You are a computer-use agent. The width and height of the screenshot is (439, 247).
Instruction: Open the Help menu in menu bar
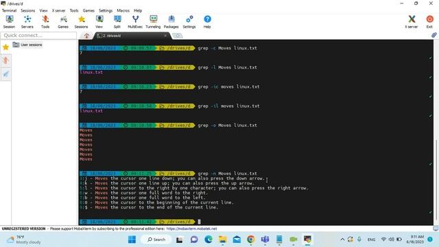[x=138, y=10]
